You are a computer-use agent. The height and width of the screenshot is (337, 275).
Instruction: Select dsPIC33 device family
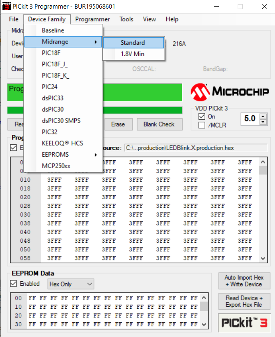[63, 98]
